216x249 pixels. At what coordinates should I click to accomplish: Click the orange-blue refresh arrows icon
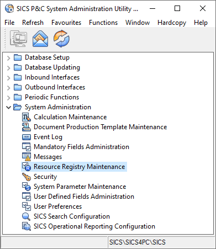tap(61, 39)
